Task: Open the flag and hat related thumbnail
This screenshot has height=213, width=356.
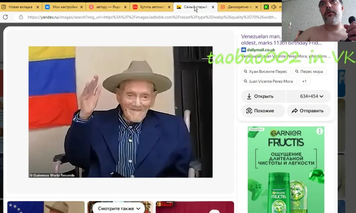Action: 46,207
